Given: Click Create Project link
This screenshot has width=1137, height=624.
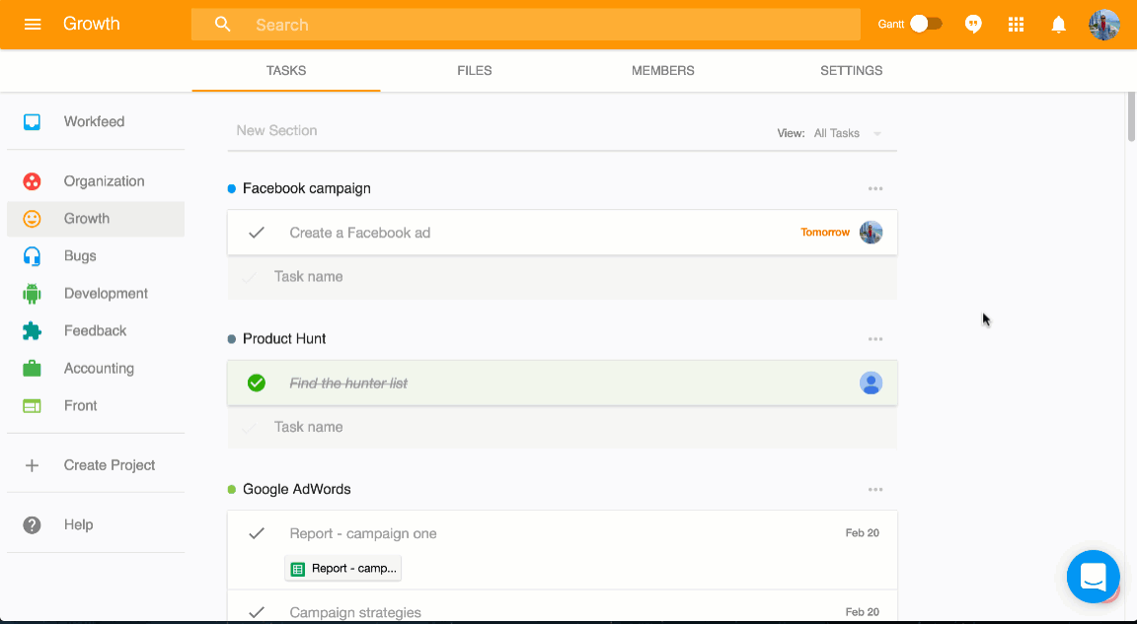Looking at the screenshot, I should pyautogui.click(x=110, y=465).
